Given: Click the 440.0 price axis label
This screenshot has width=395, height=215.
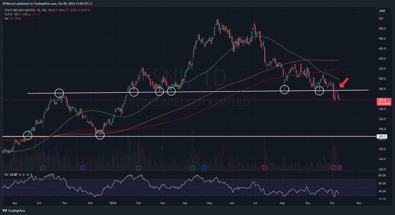Looking at the screenshot, I should [x=382, y=59].
